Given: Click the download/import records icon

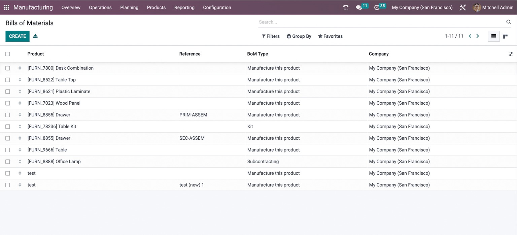Looking at the screenshot, I should click(35, 36).
